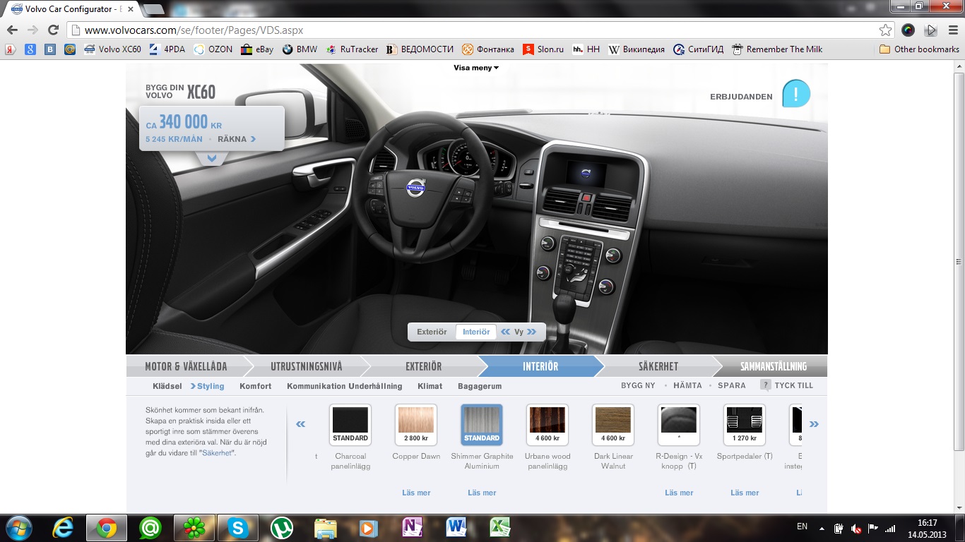Select Dark Linear Walnut swatch
965x542 pixels.
point(612,425)
